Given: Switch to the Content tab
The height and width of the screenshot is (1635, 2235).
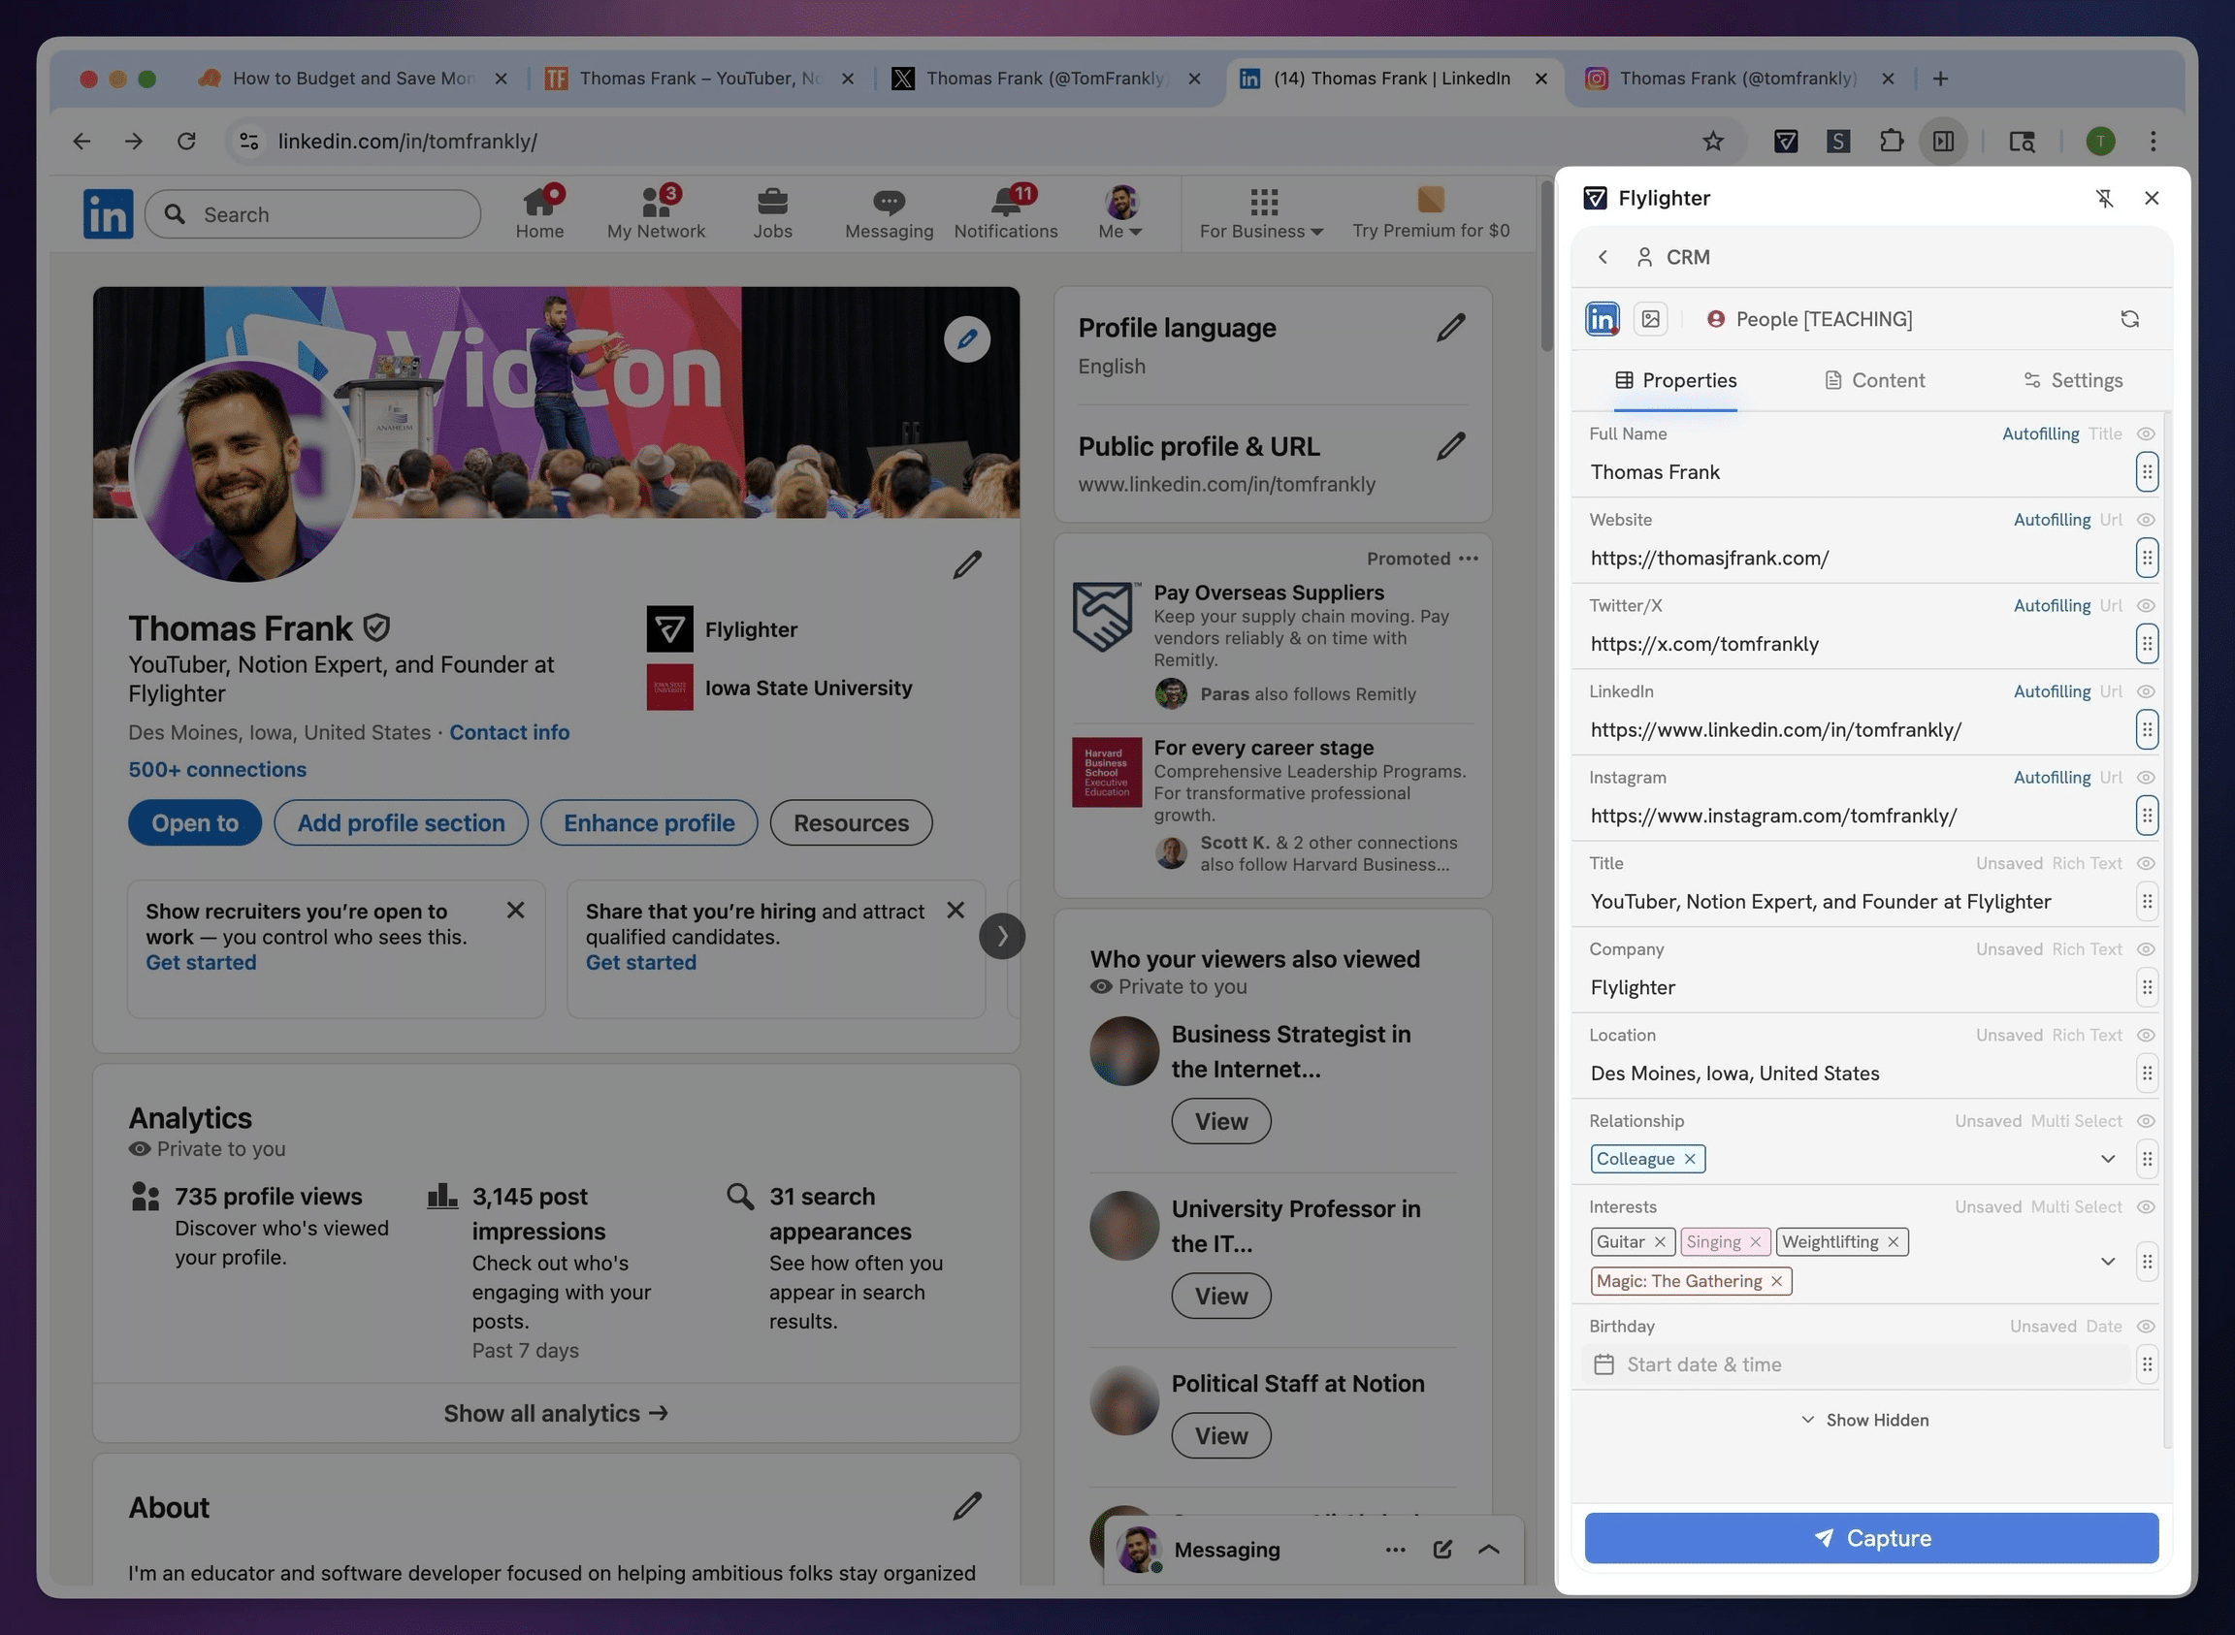Looking at the screenshot, I should pyautogui.click(x=1874, y=380).
